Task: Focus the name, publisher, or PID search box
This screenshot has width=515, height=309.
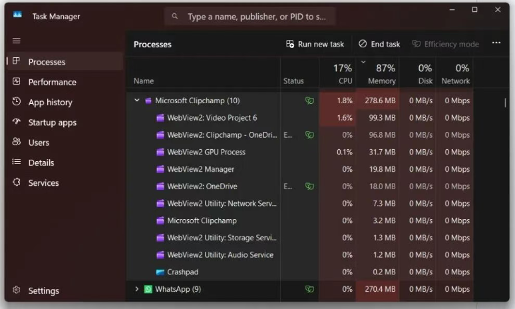Action: click(x=250, y=16)
